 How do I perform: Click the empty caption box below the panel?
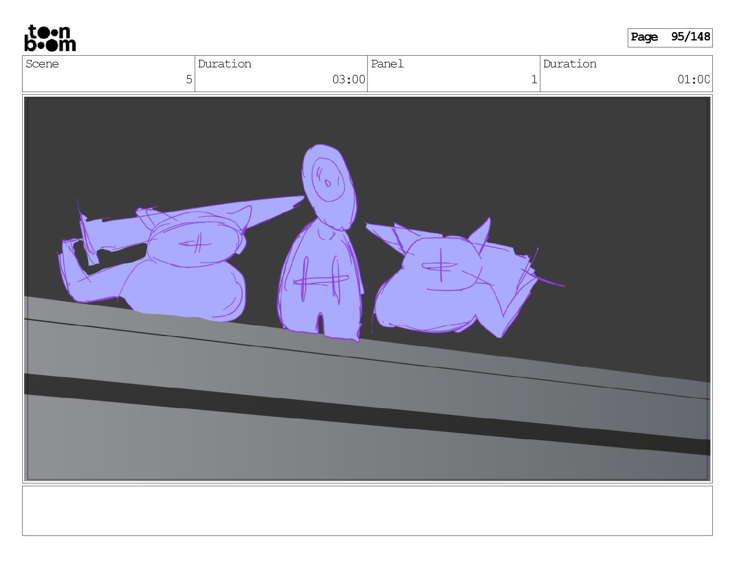click(367, 511)
